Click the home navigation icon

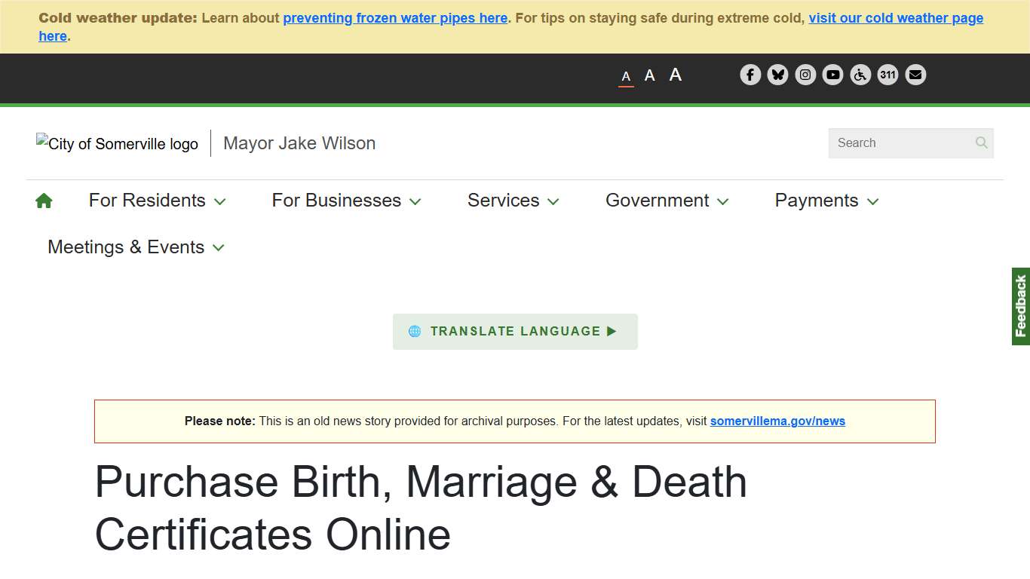coord(44,200)
